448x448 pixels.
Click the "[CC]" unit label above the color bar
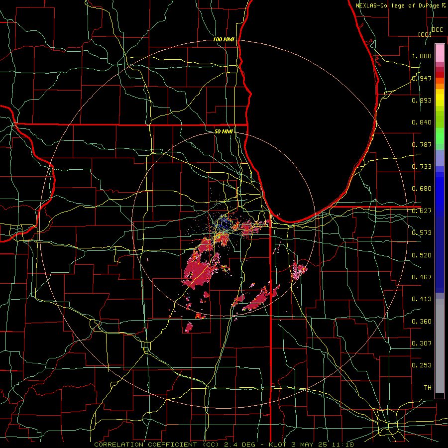click(425, 34)
